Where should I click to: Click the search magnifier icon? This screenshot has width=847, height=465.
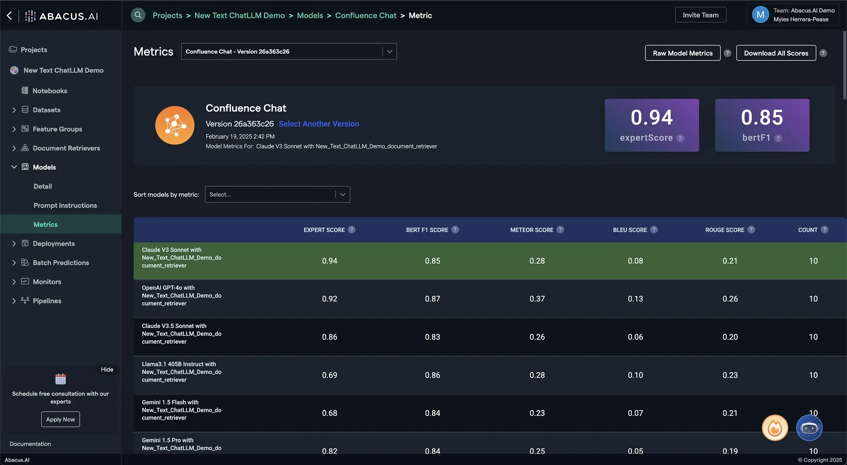click(x=138, y=15)
